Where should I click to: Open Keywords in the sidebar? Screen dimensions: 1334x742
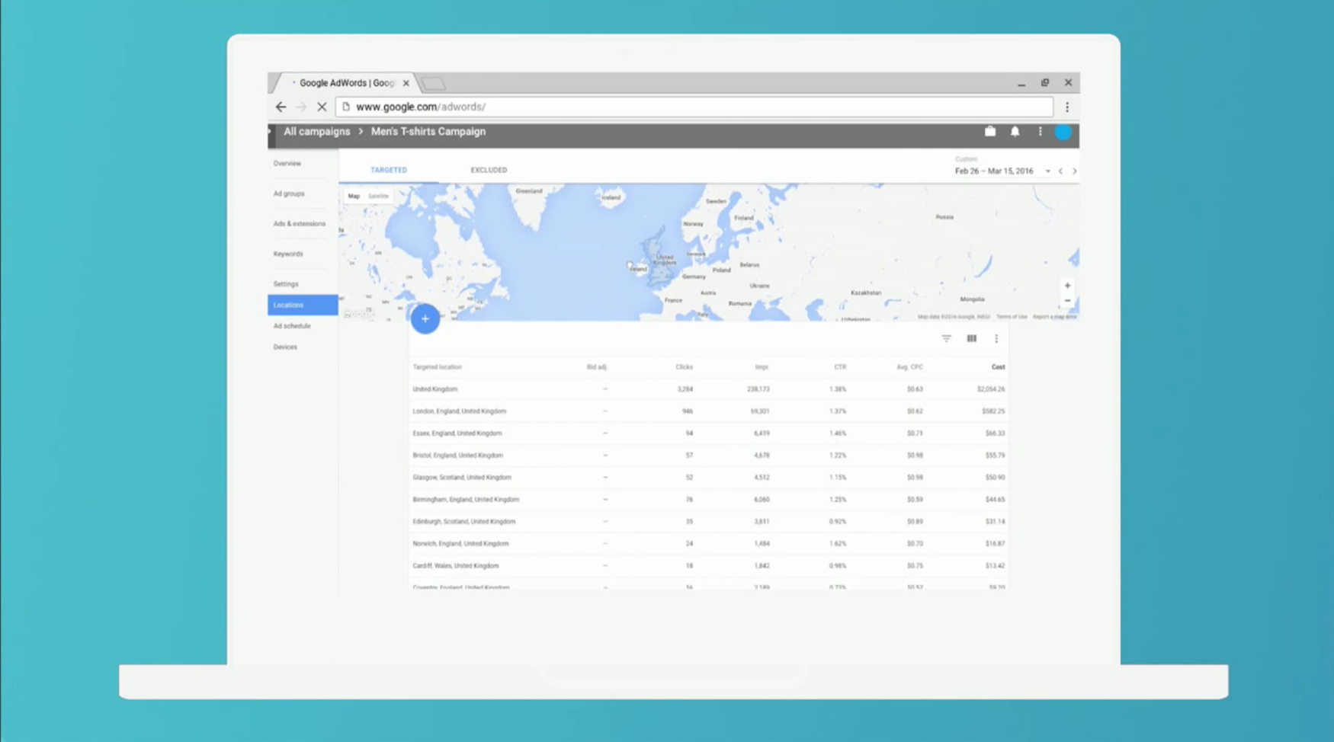pyautogui.click(x=288, y=254)
